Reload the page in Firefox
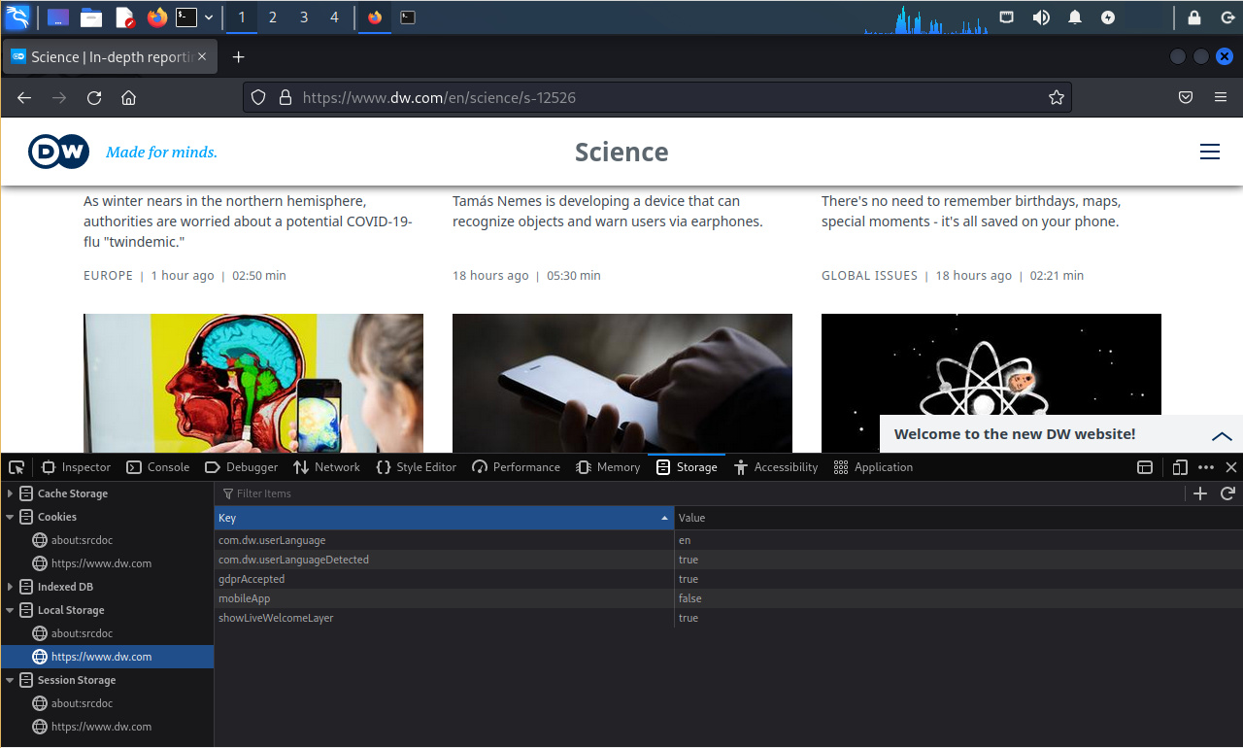The width and height of the screenshot is (1243, 748). [x=94, y=97]
